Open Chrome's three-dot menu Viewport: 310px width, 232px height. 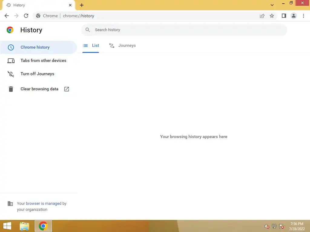pos(303,16)
